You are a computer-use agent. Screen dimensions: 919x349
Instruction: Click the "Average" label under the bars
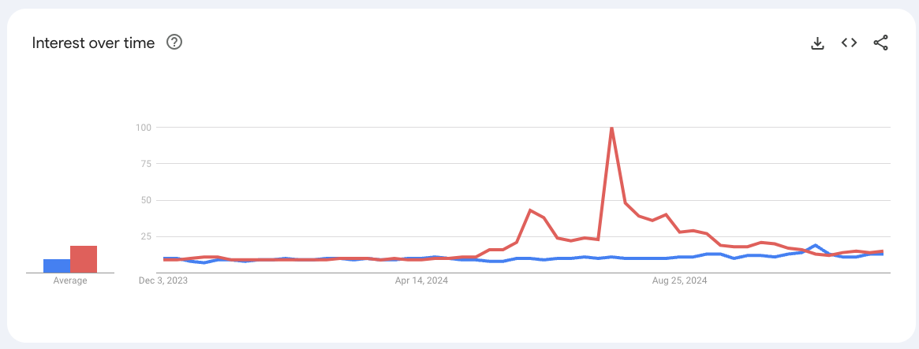pyautogui.click(x=70, y=280)
